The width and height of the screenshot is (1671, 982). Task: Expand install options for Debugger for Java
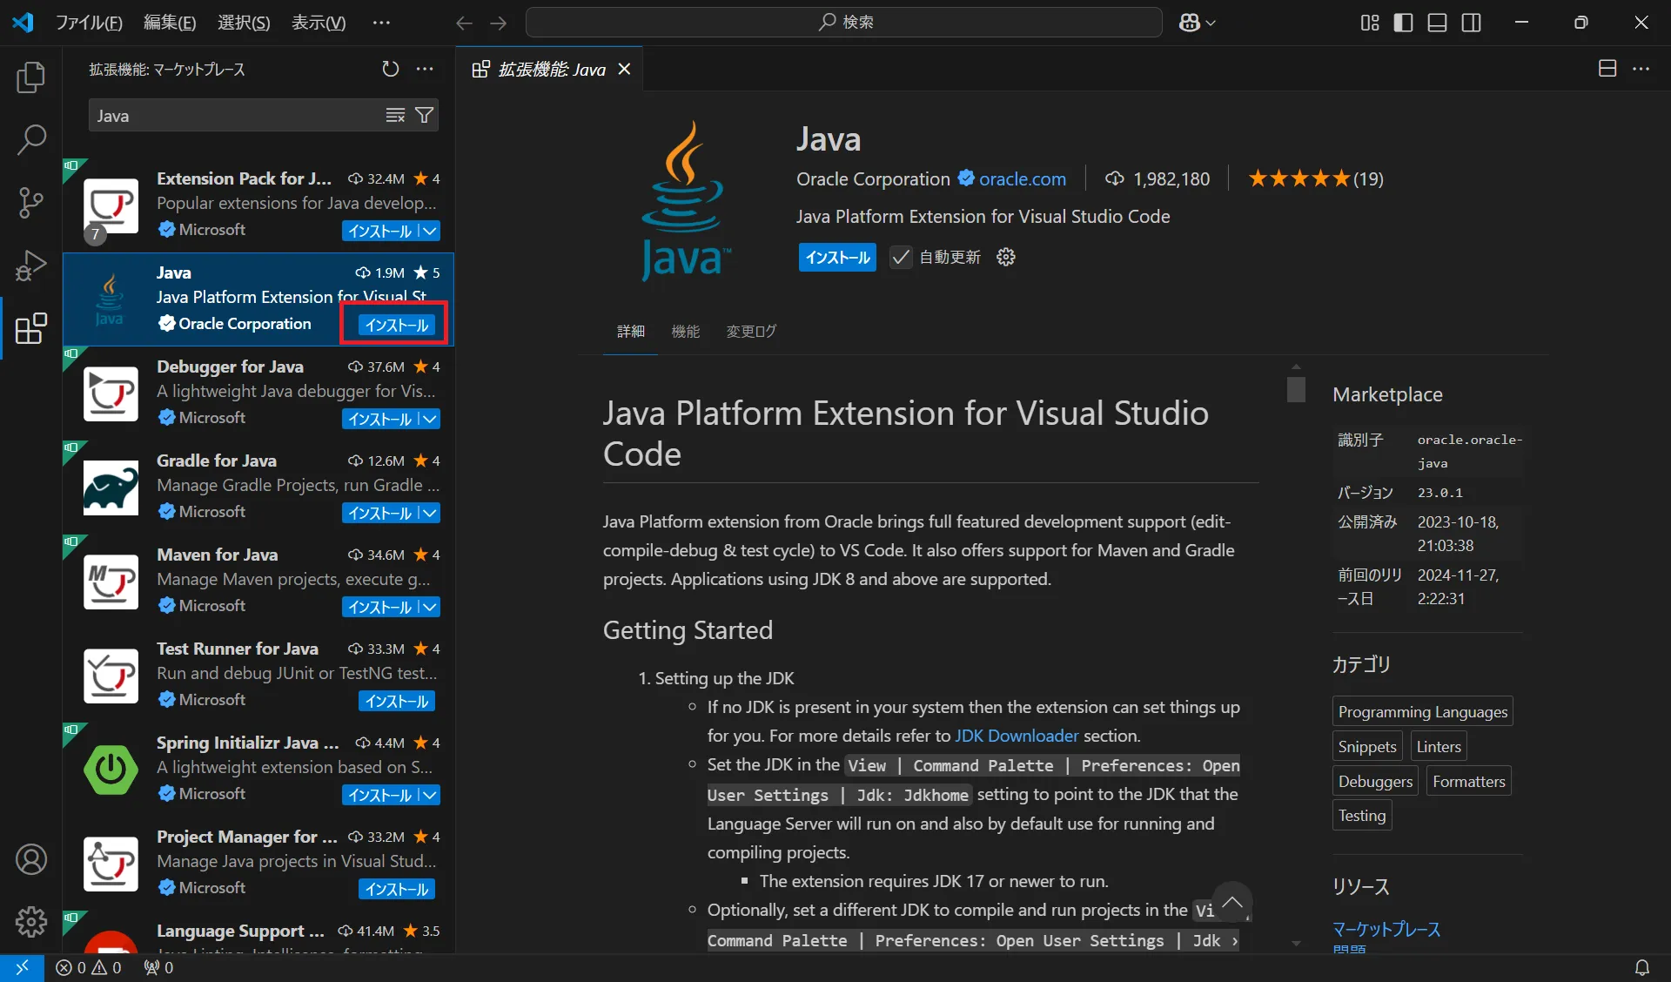tap(429, 419)
